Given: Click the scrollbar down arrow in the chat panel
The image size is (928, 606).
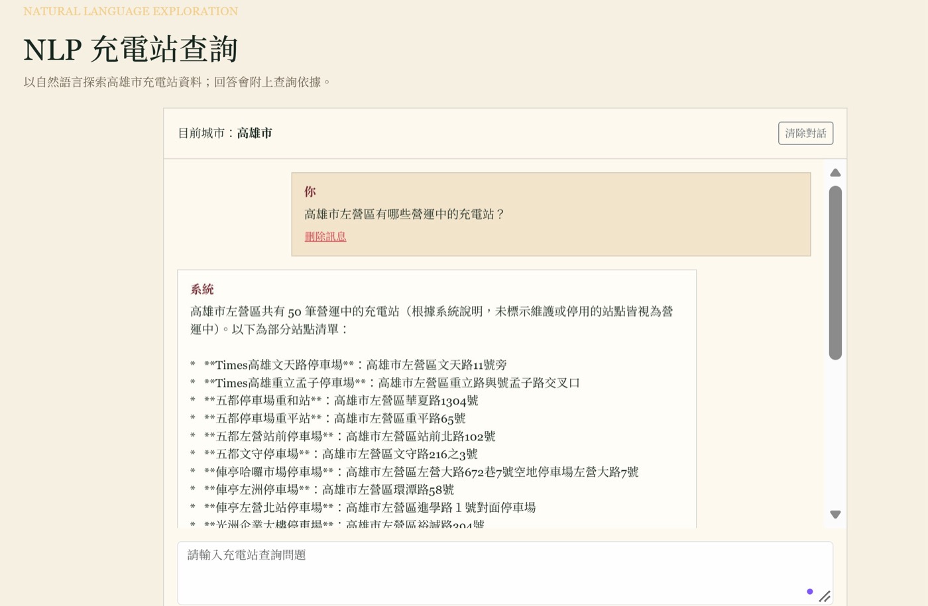Looking at the screenshot, I should pyautogui.click(x=835, y=515).
